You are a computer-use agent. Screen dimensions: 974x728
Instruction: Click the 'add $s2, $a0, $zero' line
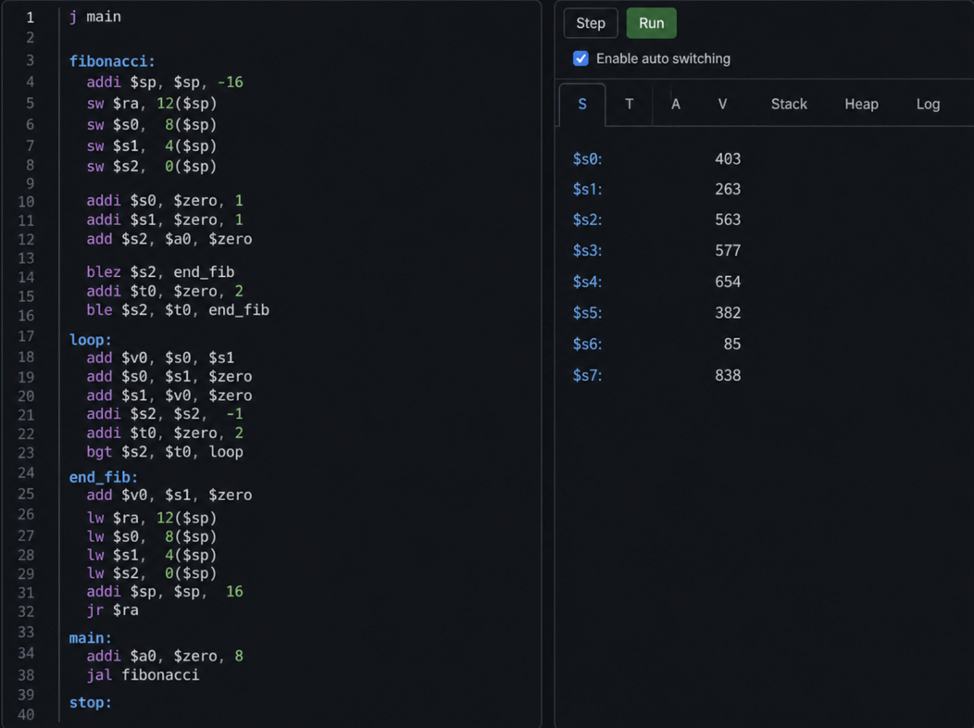pyautogui.click(x=169, y=239)
